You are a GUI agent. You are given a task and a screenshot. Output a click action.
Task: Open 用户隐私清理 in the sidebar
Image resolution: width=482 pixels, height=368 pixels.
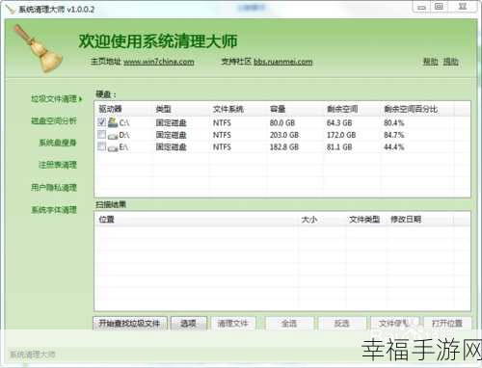tap(54, 187)
